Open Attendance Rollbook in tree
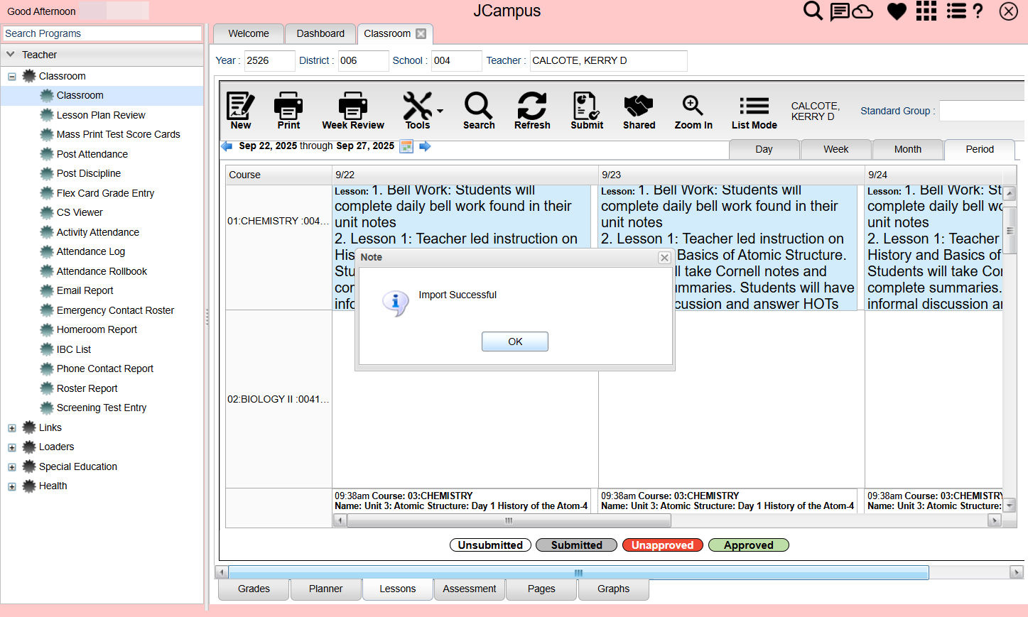The width and height of the screenshot is (1028, 617). tap(102, 271)
